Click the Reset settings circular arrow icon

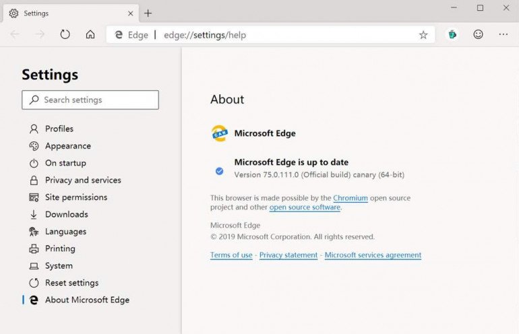pos(34,283)
